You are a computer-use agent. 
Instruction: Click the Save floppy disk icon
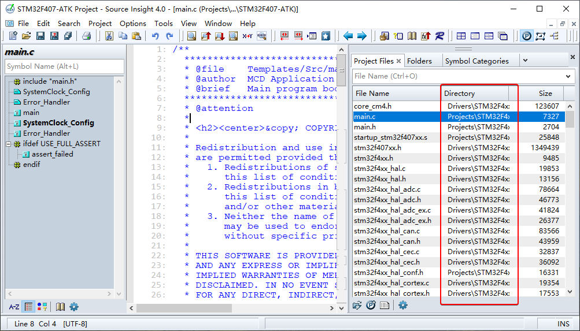[x=40, y=36]
